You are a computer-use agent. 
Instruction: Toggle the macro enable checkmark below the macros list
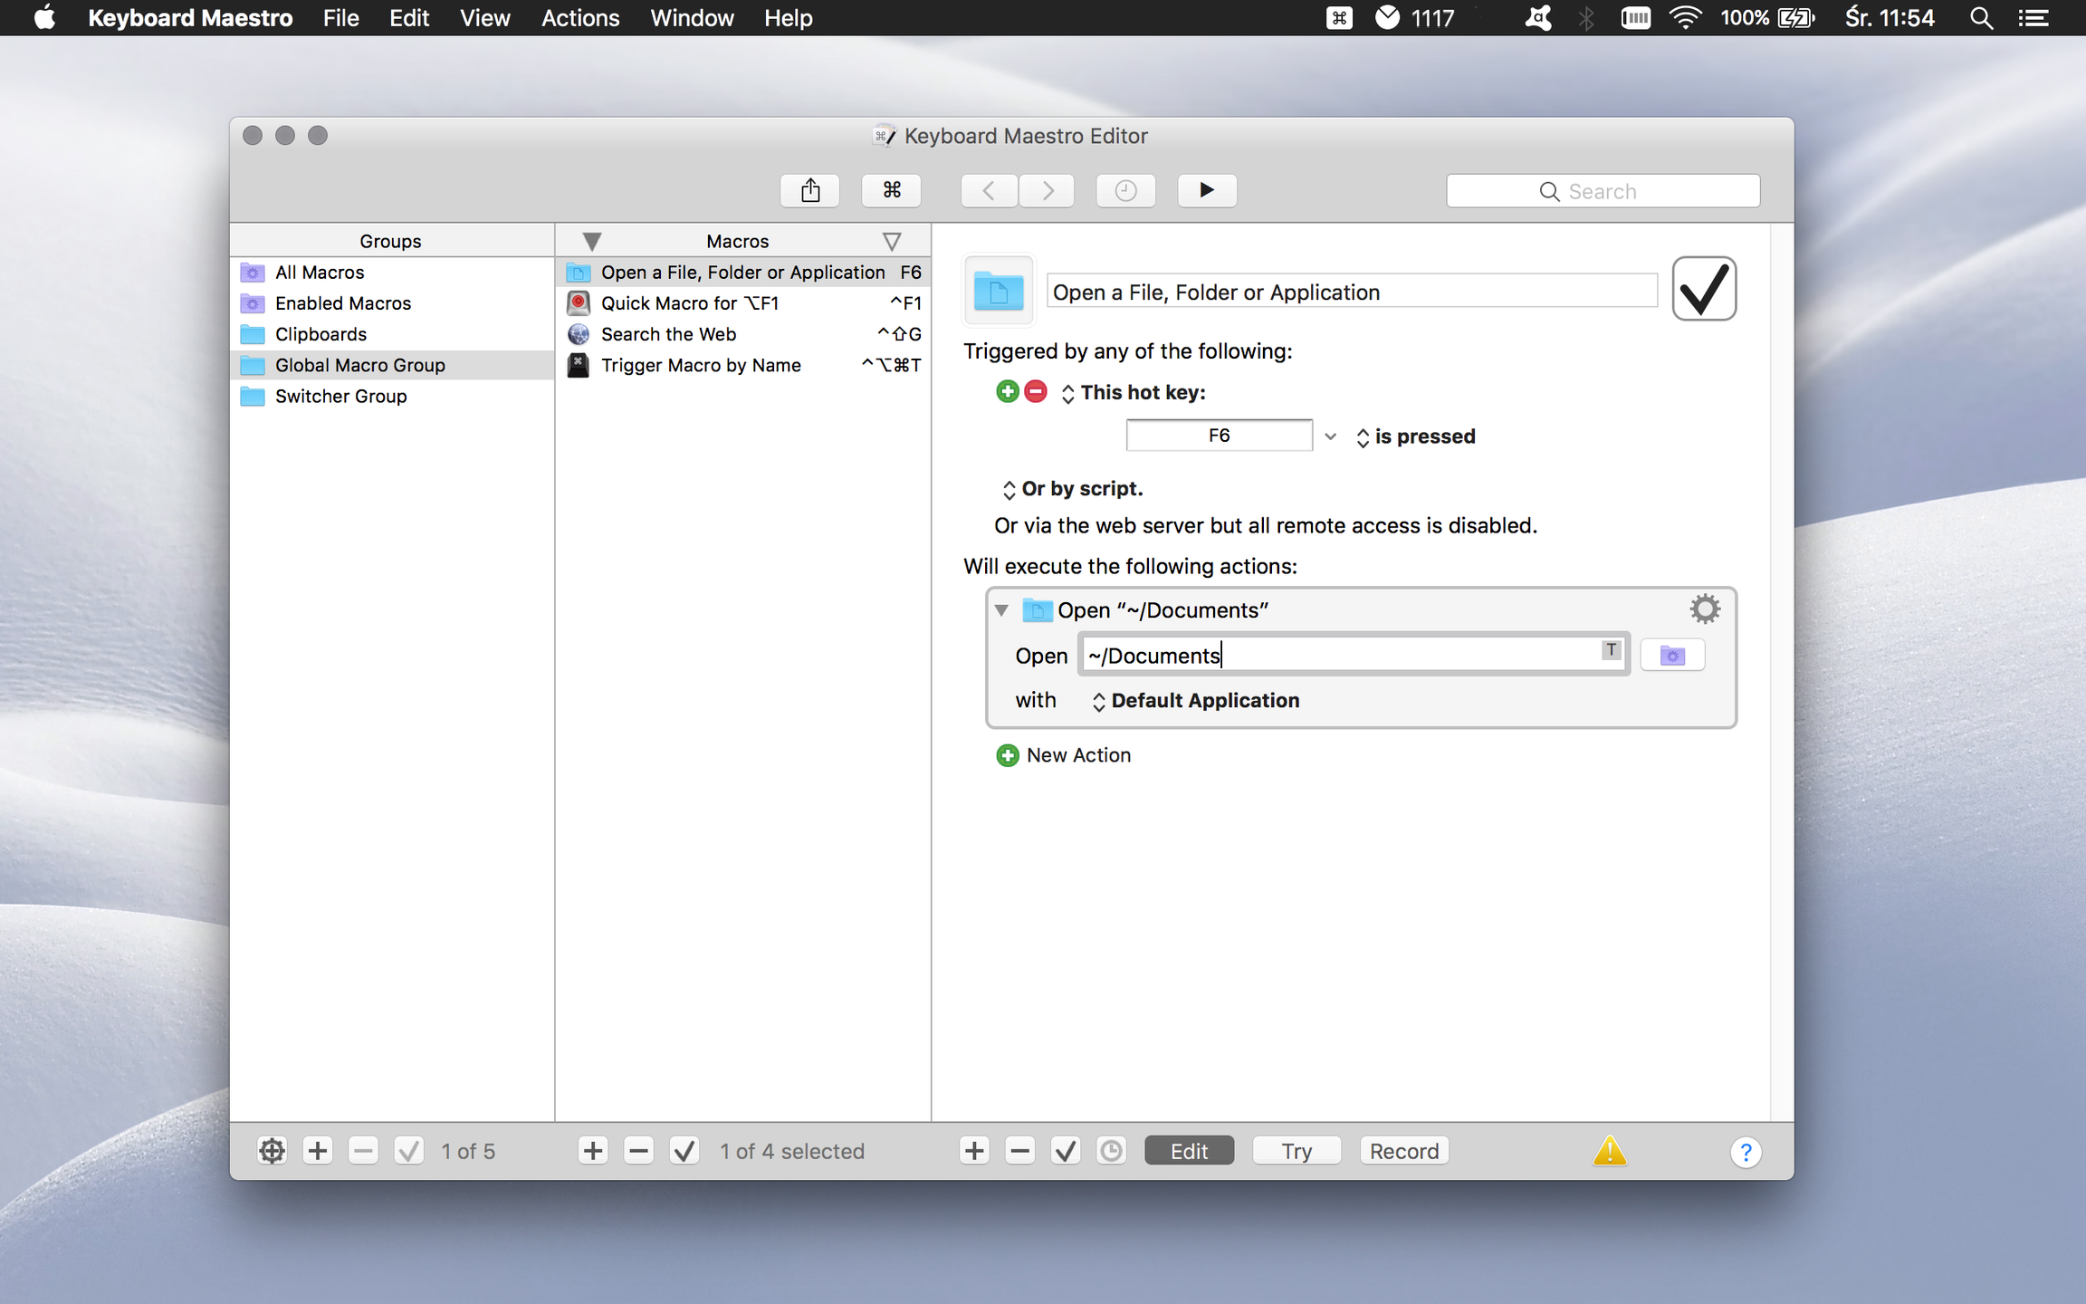684,1151
